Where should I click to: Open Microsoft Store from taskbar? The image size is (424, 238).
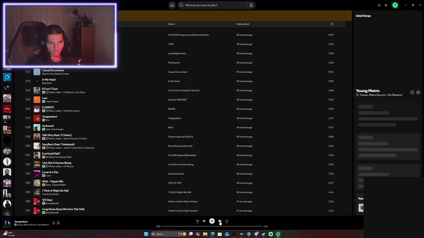coord(220,234)
